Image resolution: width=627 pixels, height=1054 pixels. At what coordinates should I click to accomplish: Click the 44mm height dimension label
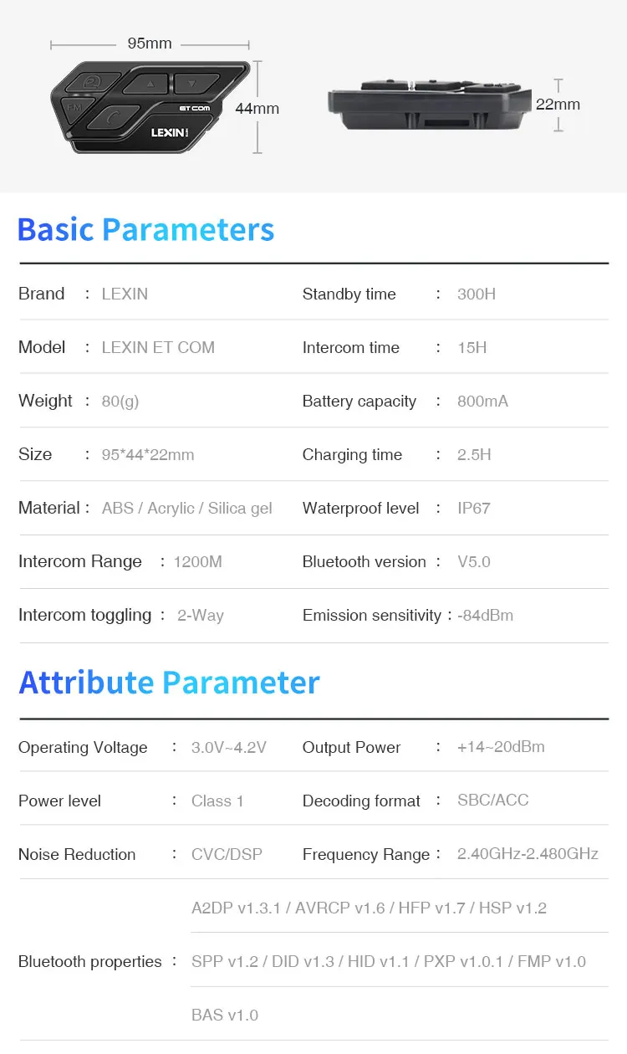click(257, 109)
